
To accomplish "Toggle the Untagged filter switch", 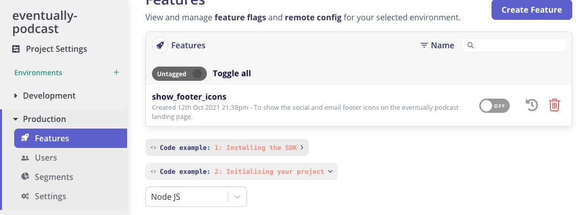I will click(x=179, y=74).
